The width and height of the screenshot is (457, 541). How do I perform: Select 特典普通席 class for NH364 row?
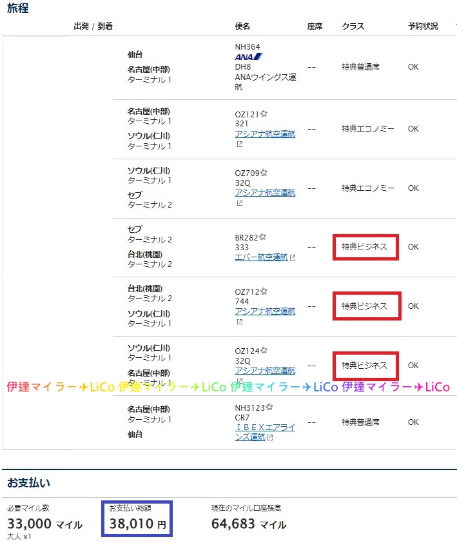click(x=361, y=67)
